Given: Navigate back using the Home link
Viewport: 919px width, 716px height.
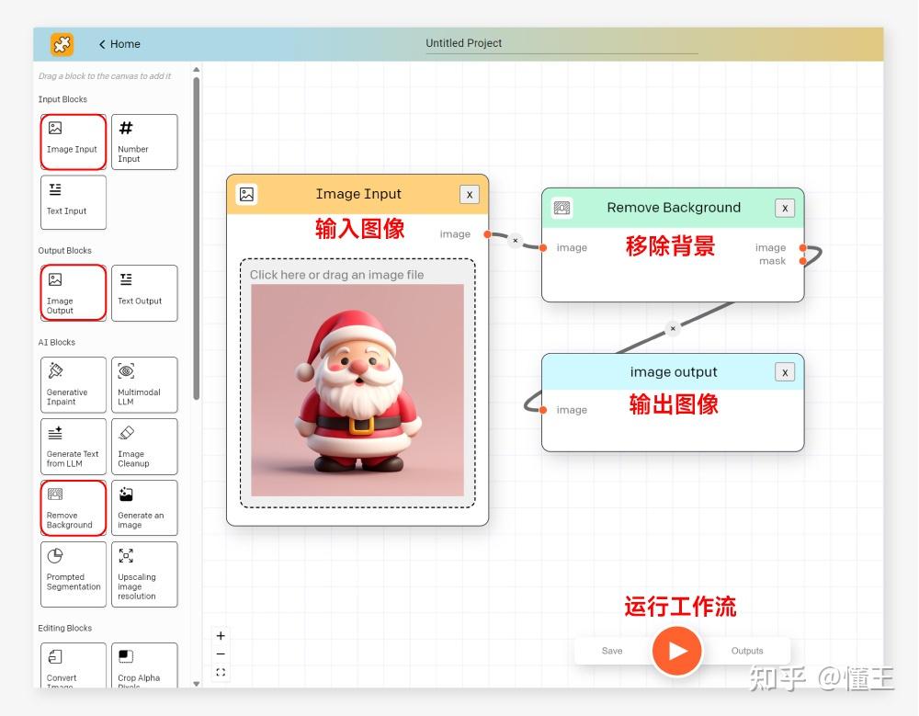Looking at the screenshot, I should [x=120, y=43].
